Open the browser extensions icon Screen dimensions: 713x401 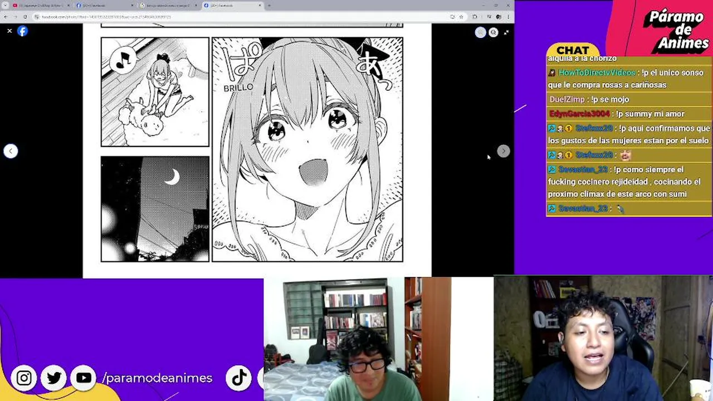[475, 17]
